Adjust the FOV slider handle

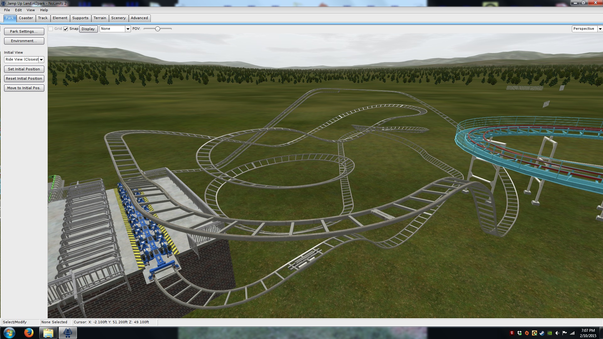point(158,29)
